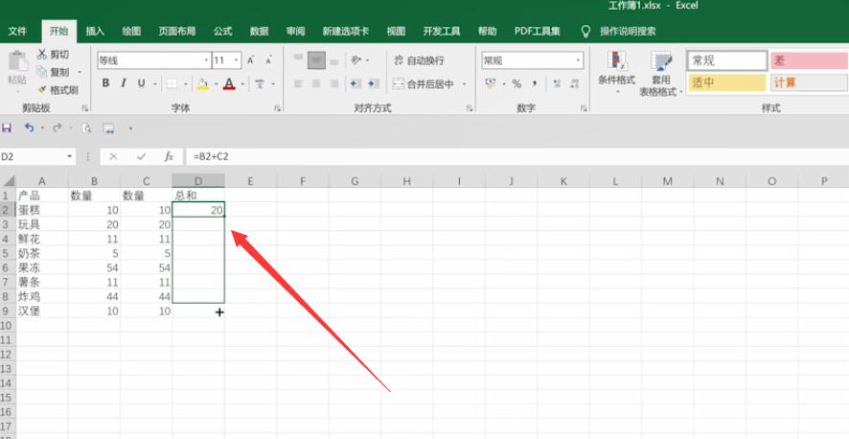
Task: Click the Undo arrow icon
Action: click(x=30, y=128)
